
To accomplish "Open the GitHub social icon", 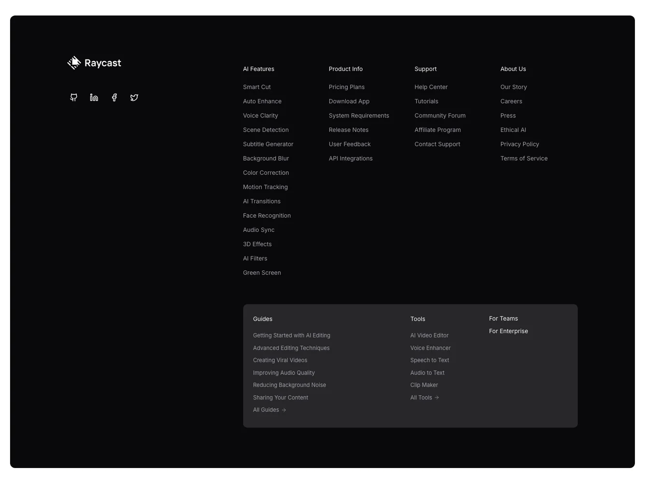I will coord(74,98).
